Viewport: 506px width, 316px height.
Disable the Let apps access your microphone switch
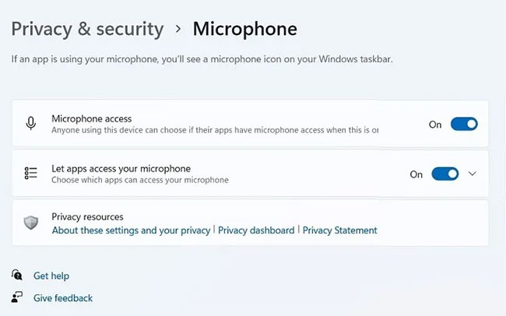445,174
